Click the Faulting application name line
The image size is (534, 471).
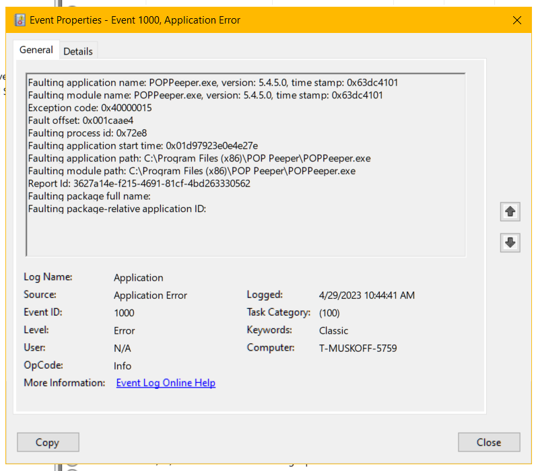click(x=213, y=83)
